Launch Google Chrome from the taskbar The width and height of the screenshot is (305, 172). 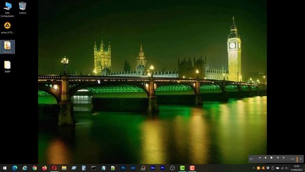pyautogui.click(x=35, y=168)
